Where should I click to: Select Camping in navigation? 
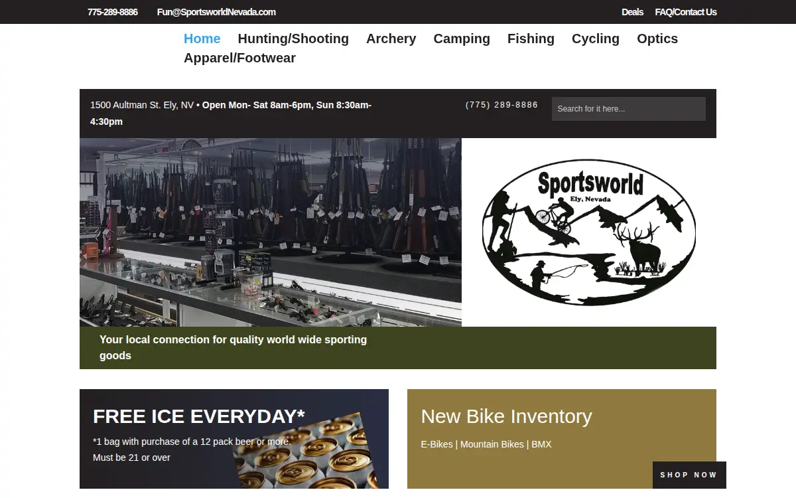tap(462, 39)
